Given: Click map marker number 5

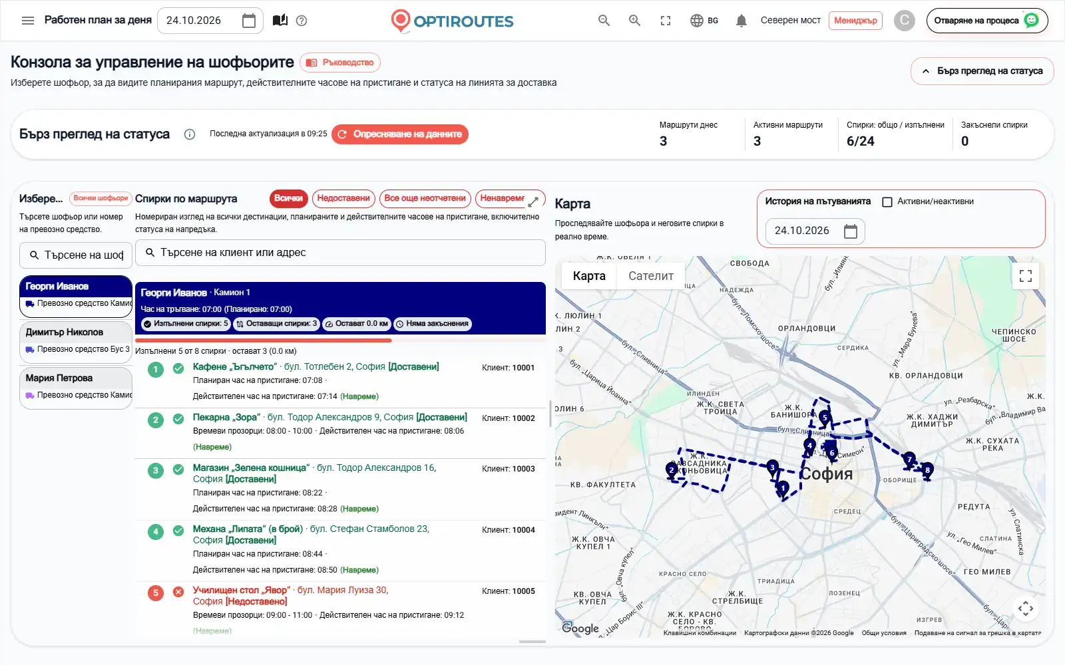Looking at the screenshot, I should [825, 418].
